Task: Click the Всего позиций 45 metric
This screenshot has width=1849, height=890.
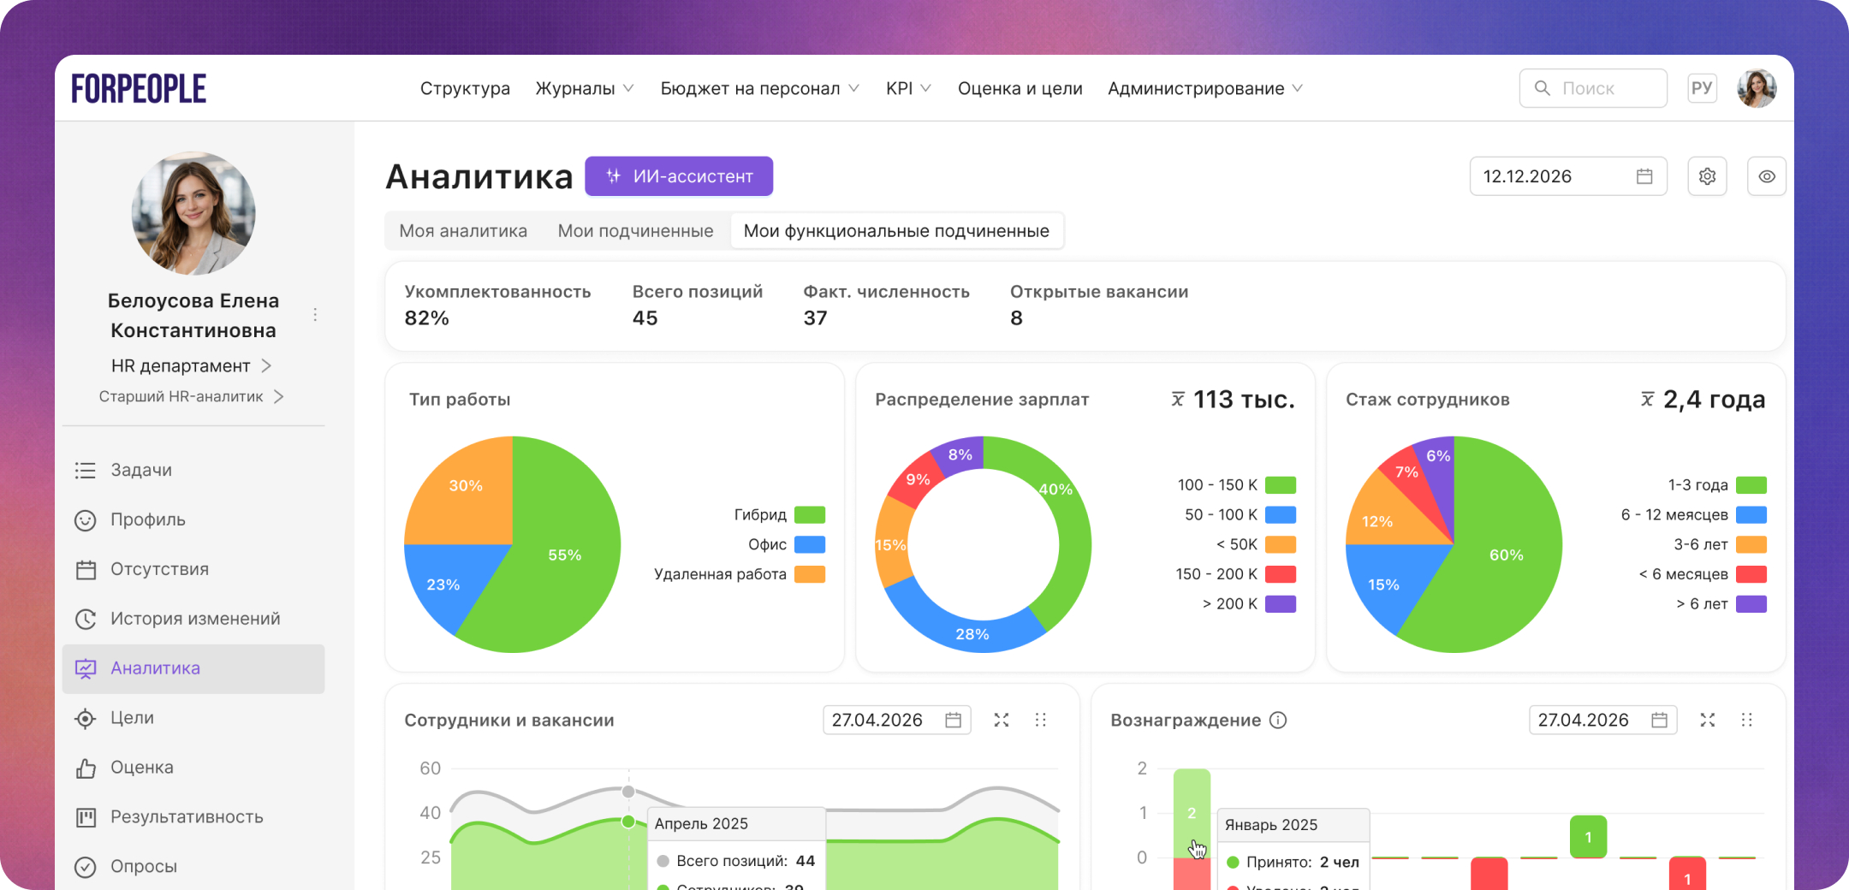Action: point(697,305)
